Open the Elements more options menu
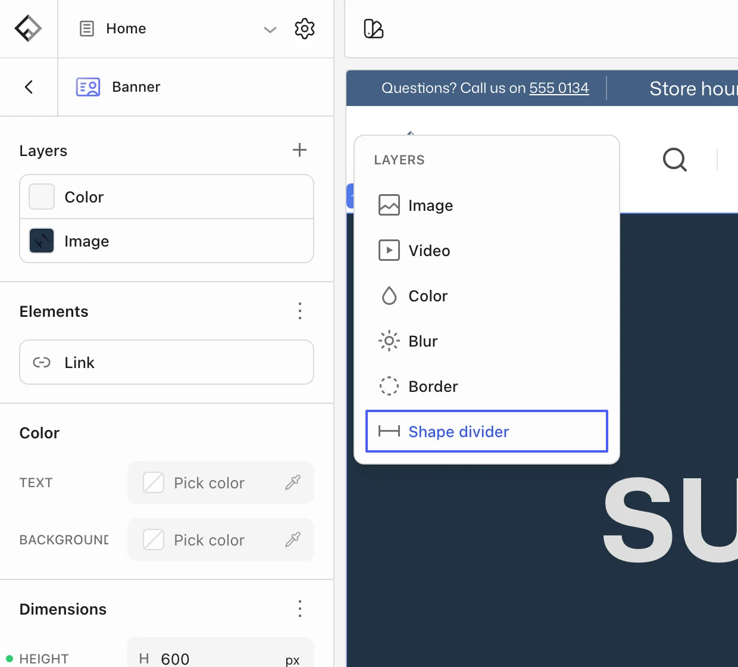Screen dimensions: 738x667 [x=300, y=311]
